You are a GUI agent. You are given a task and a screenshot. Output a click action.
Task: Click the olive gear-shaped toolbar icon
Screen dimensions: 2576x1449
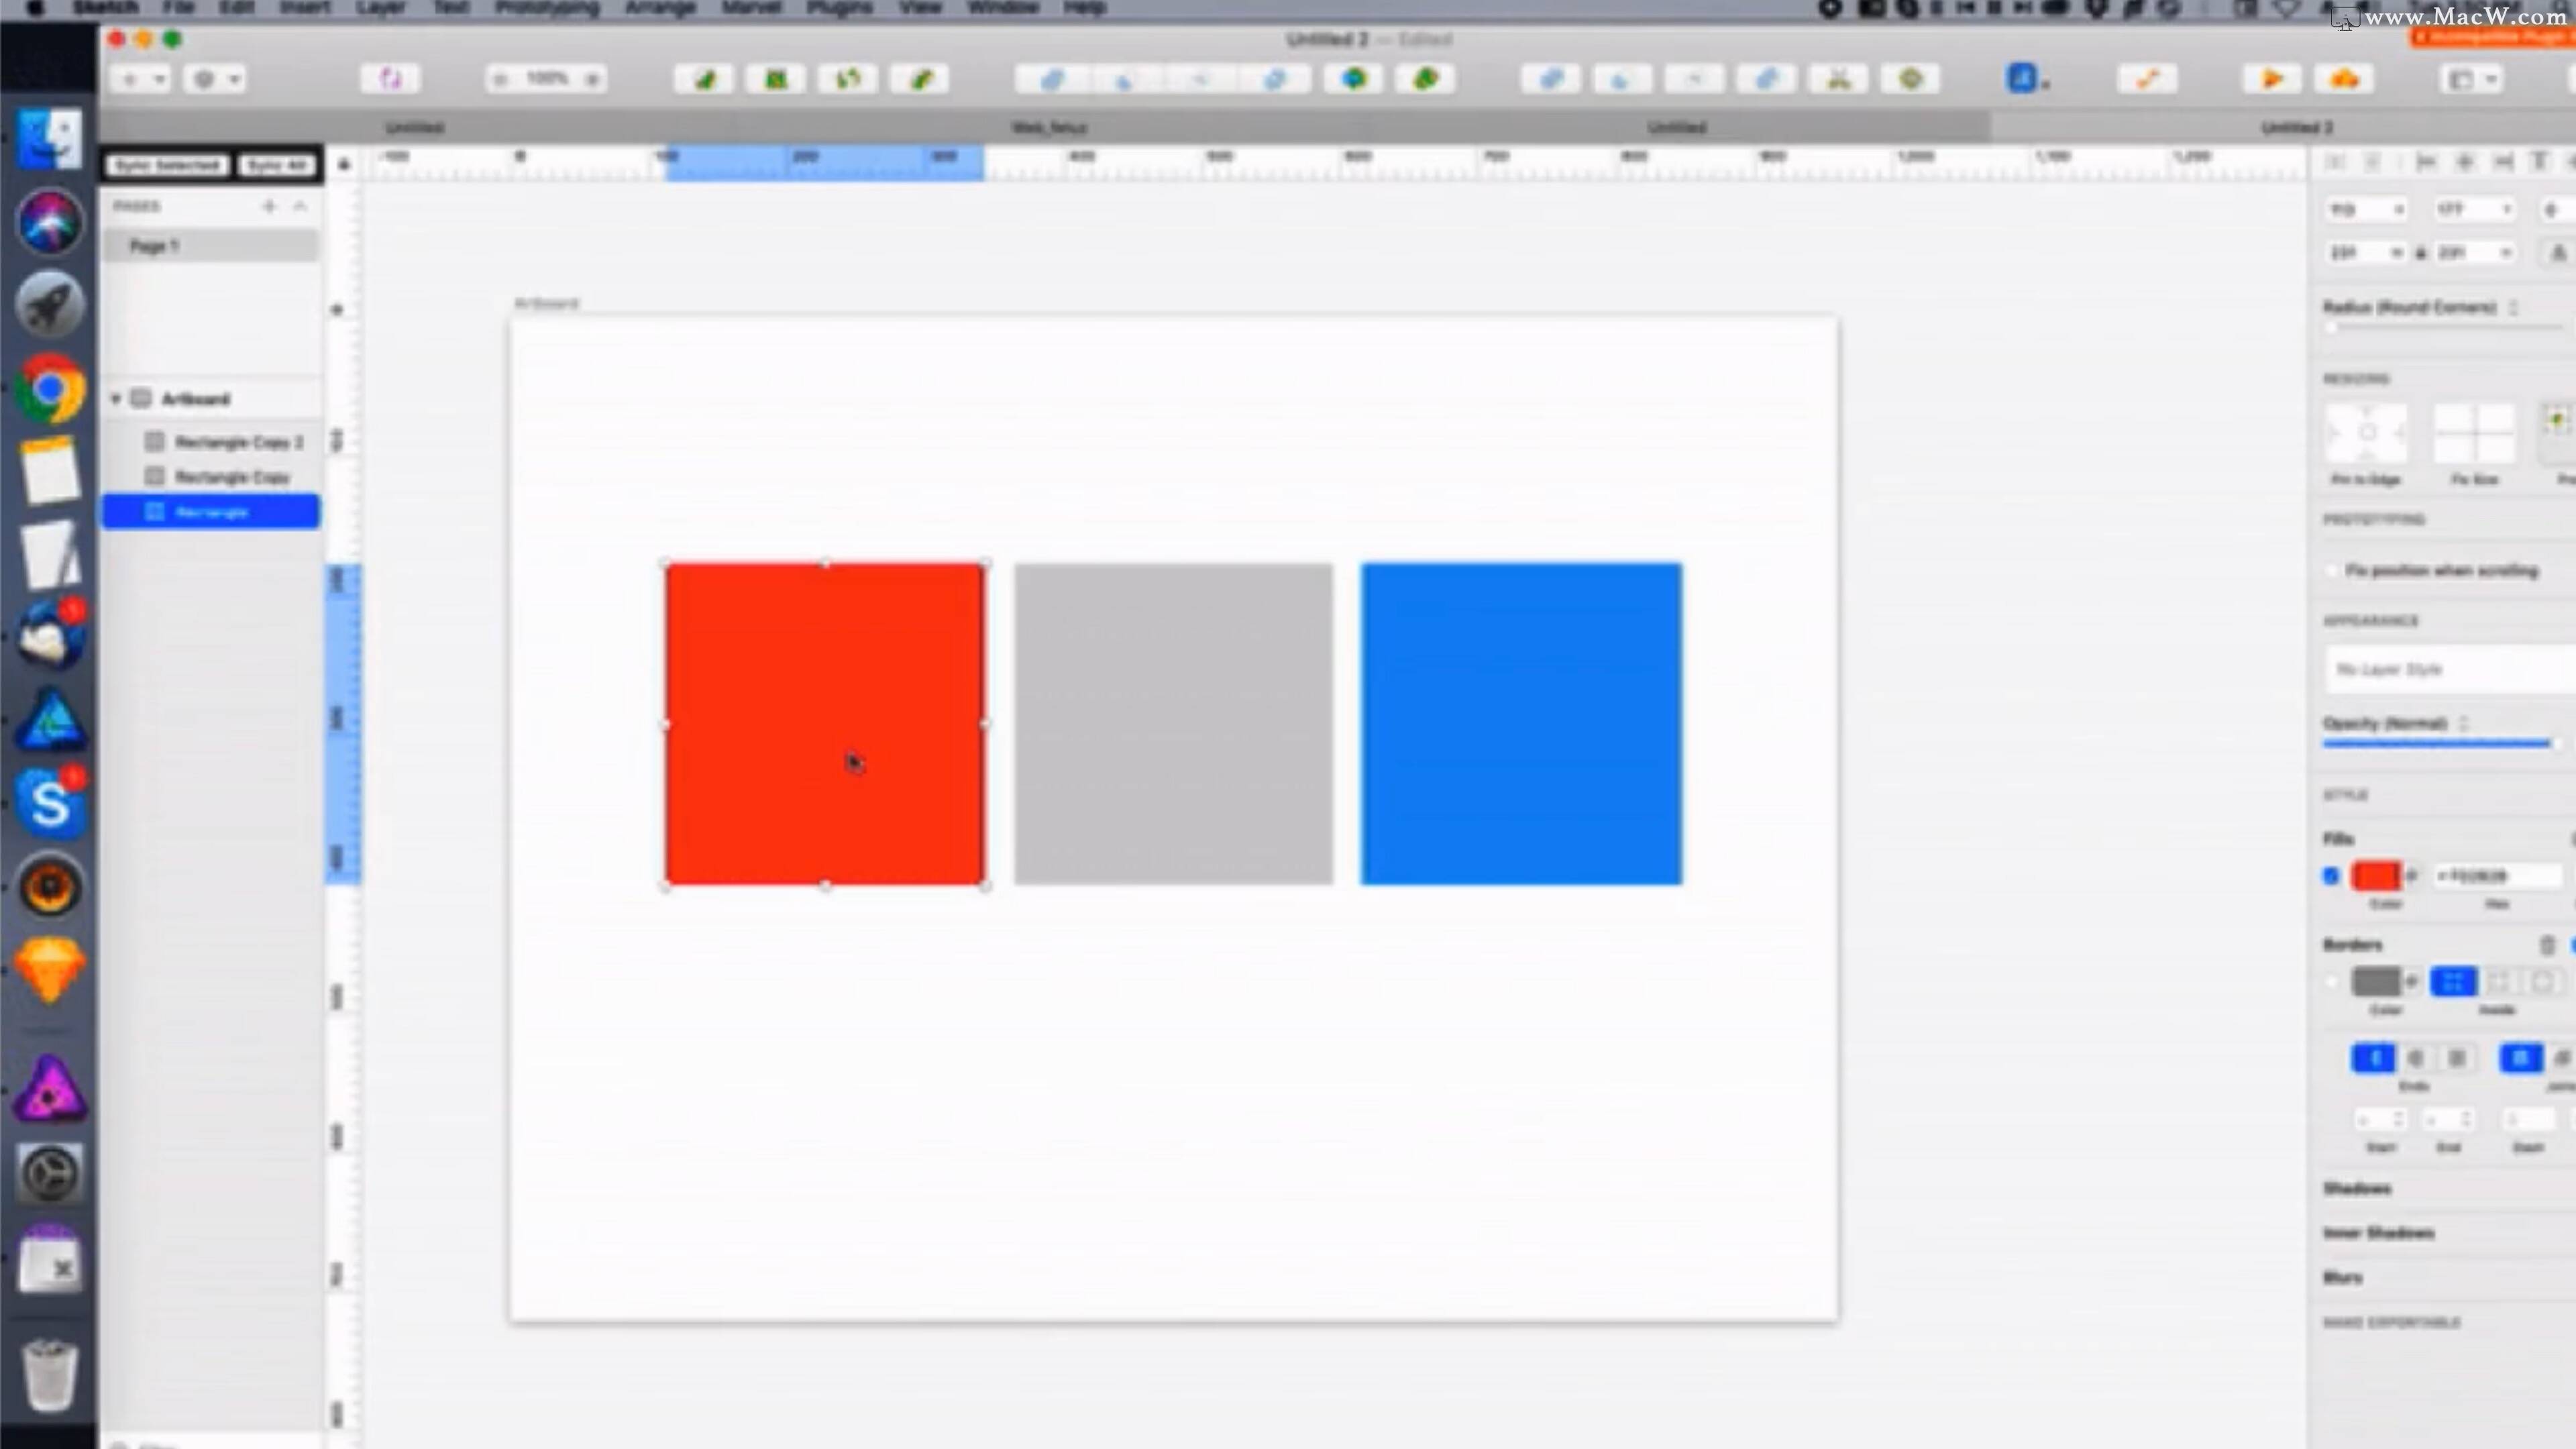(x=1911, y=79)
